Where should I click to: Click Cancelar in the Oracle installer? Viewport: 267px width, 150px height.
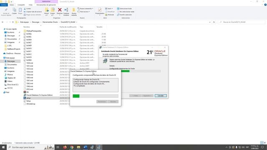[x=161, y=96]
